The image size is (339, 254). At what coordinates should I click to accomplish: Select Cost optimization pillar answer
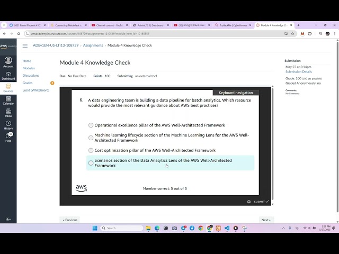coord(91,150)
